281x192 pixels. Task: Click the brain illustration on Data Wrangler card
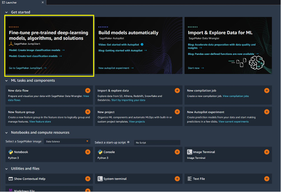click(257, 62)
